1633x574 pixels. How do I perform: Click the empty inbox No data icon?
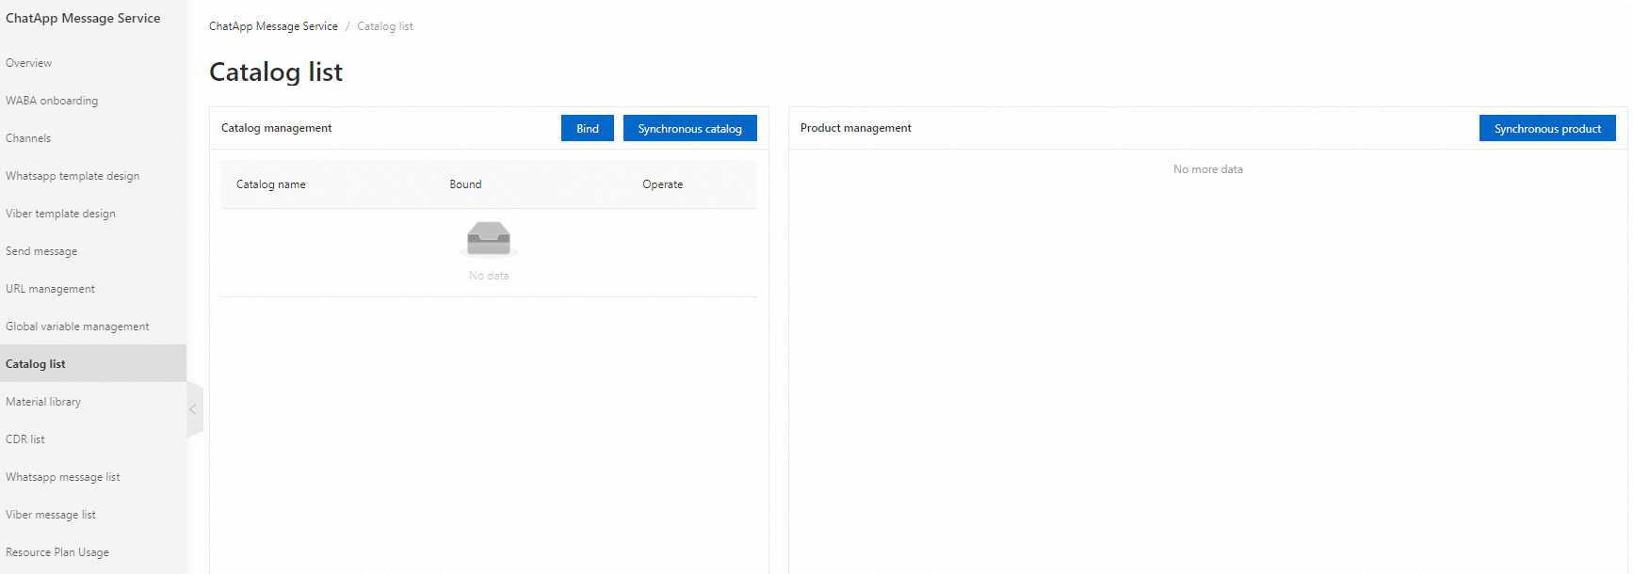(489, 239)
